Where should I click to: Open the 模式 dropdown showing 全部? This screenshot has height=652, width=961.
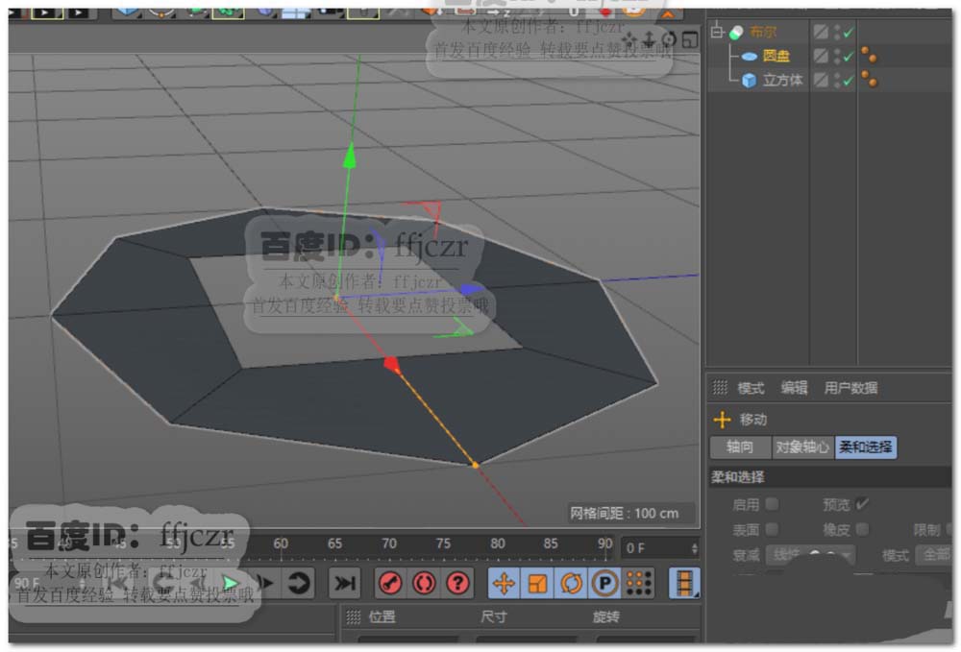click(935, 555)
